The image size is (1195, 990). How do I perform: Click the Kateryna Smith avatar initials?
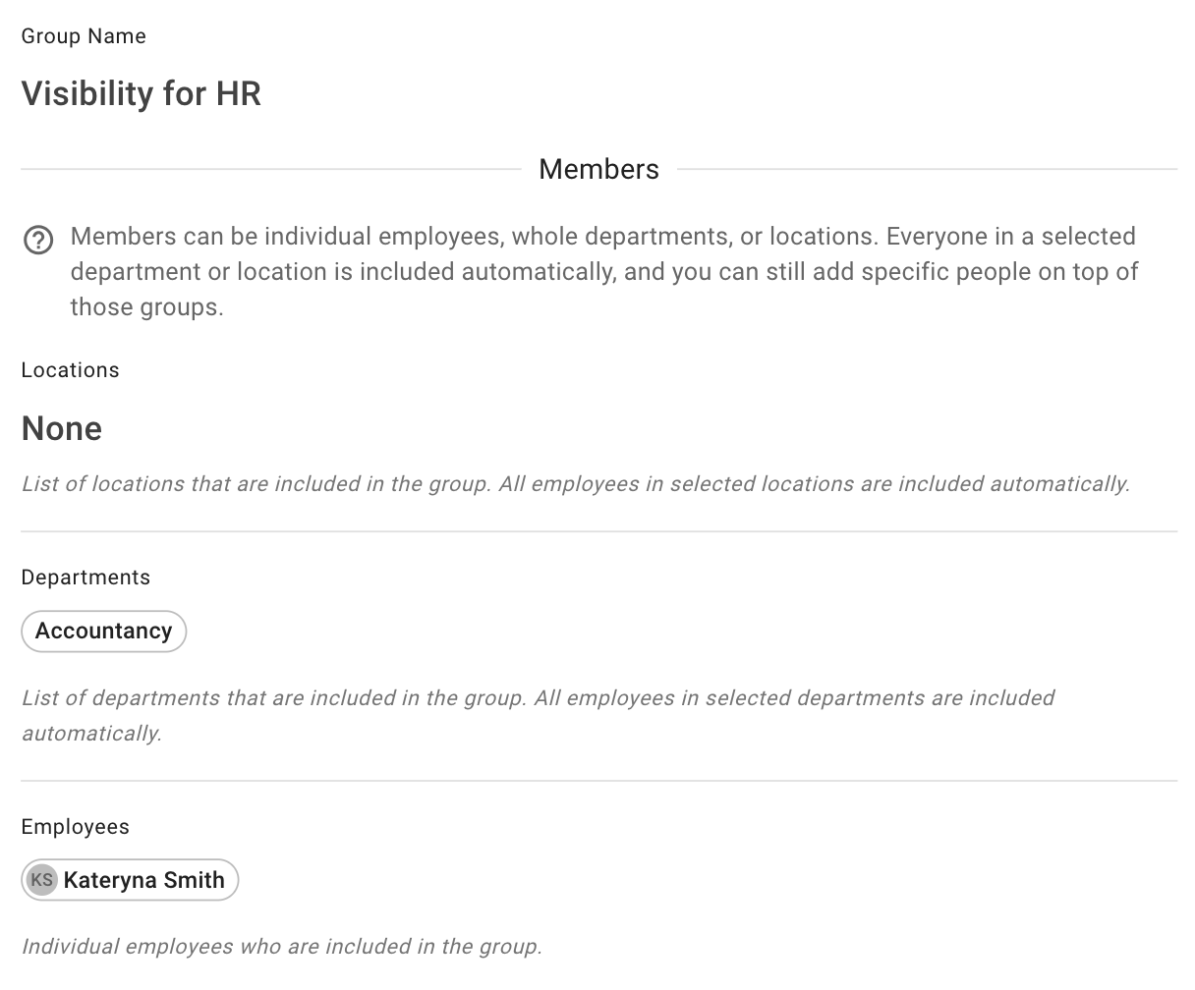click(x=41, y=880)
